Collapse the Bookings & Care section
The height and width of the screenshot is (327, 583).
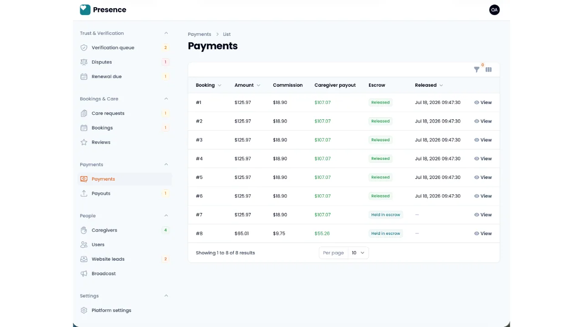click(x=166, y=99)
